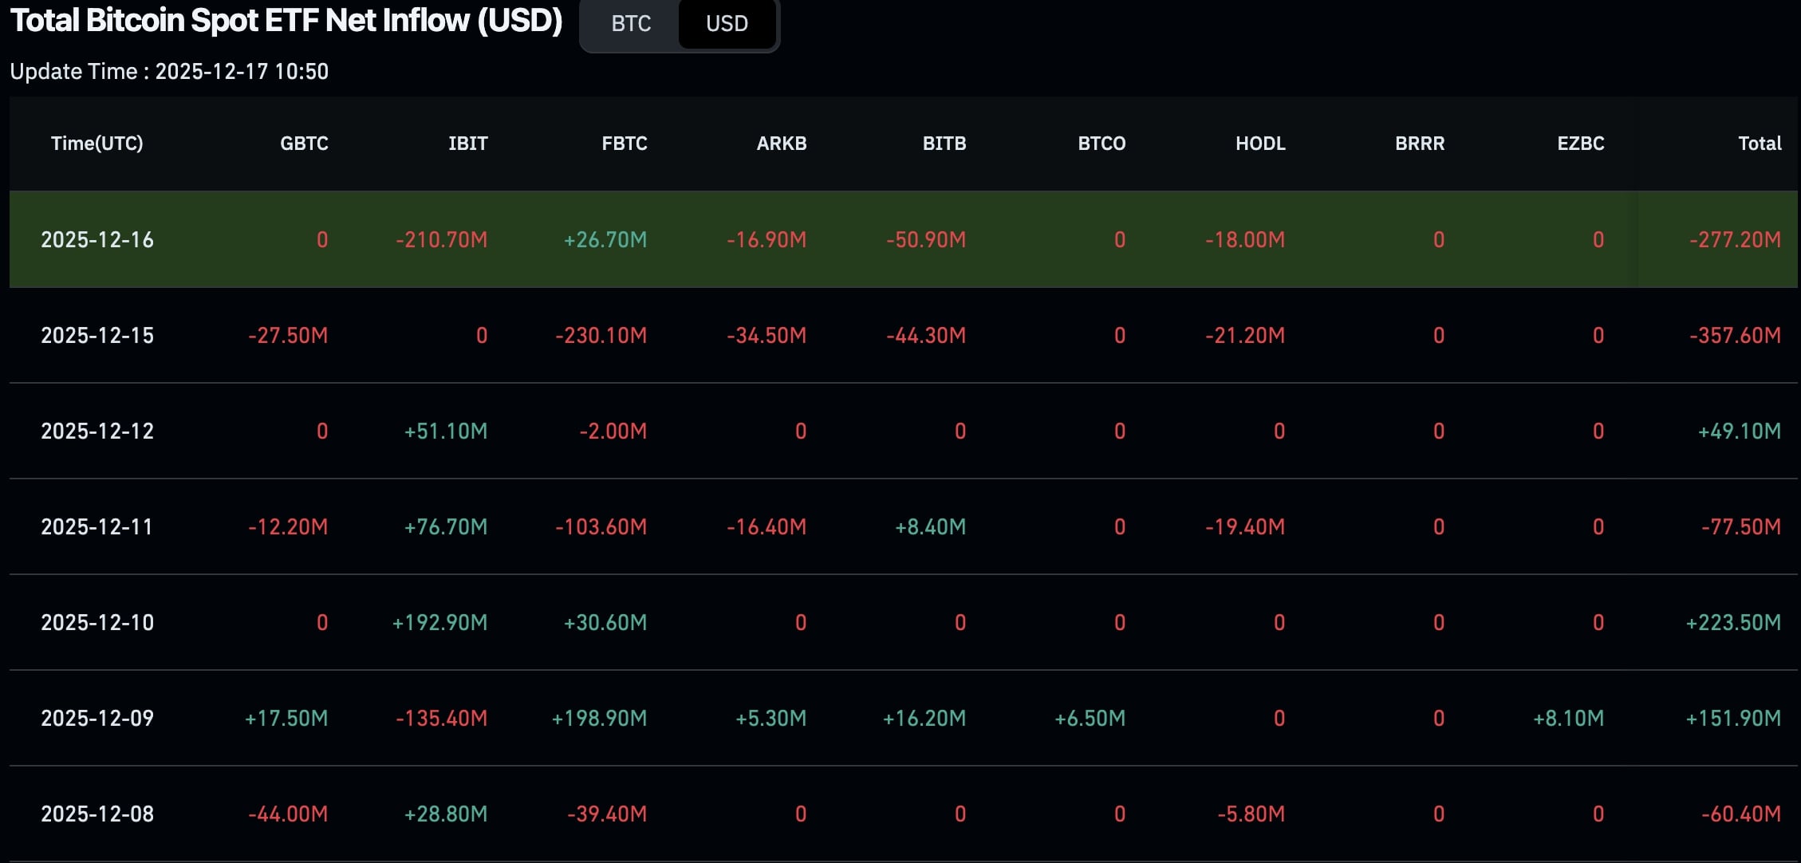Click the -60.40M total for 2025-12-08

click(1740, 814)
